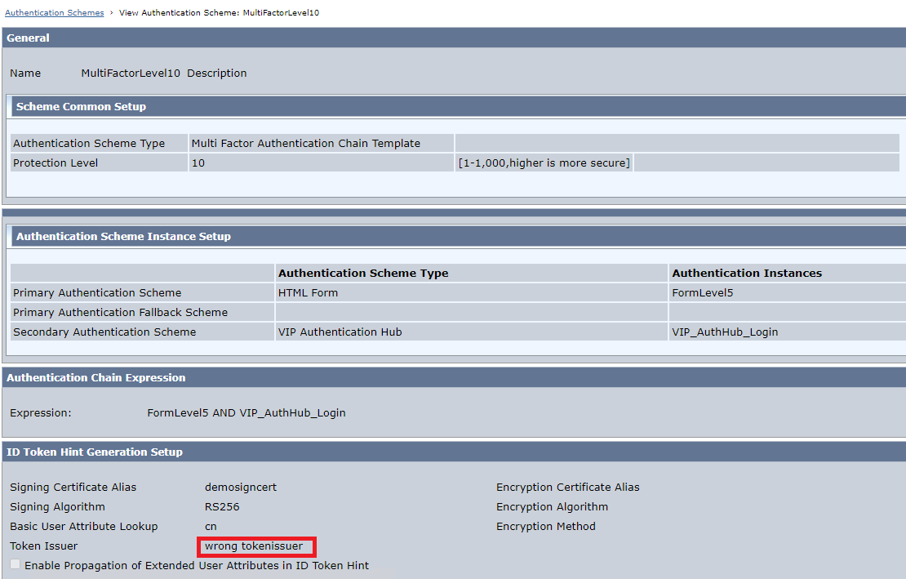Select the HTML Form scheme type cell
906x579 pixels.
coord(308,293)
